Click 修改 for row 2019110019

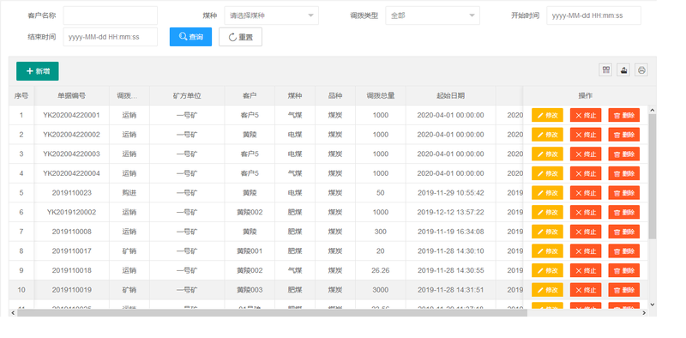(x=547, y=289)
